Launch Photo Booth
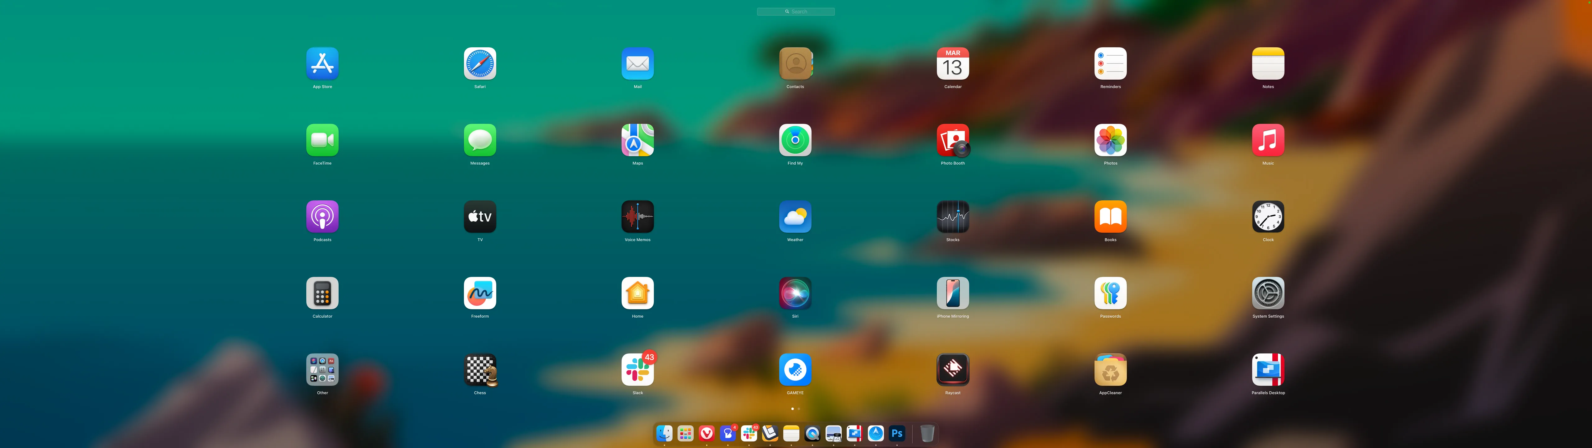Screen dimensions: 1592x448 tap(953, 140)
